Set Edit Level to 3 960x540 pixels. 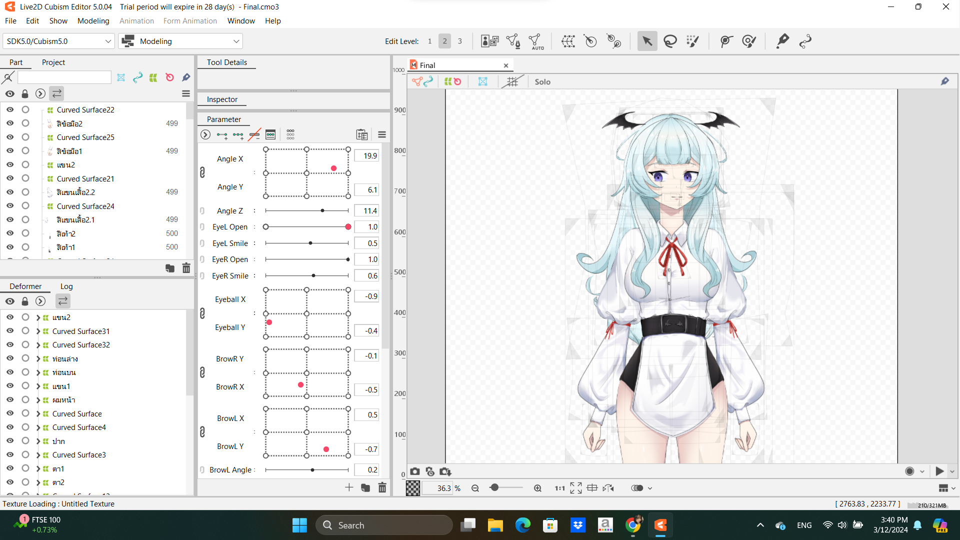pos(460,41)
